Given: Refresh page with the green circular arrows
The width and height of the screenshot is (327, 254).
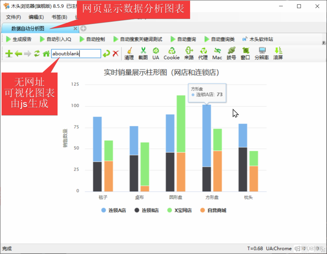Looking at the screenshot, I should tap(37, 54).
